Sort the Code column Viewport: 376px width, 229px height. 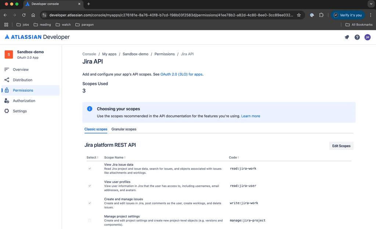[234, 157]
